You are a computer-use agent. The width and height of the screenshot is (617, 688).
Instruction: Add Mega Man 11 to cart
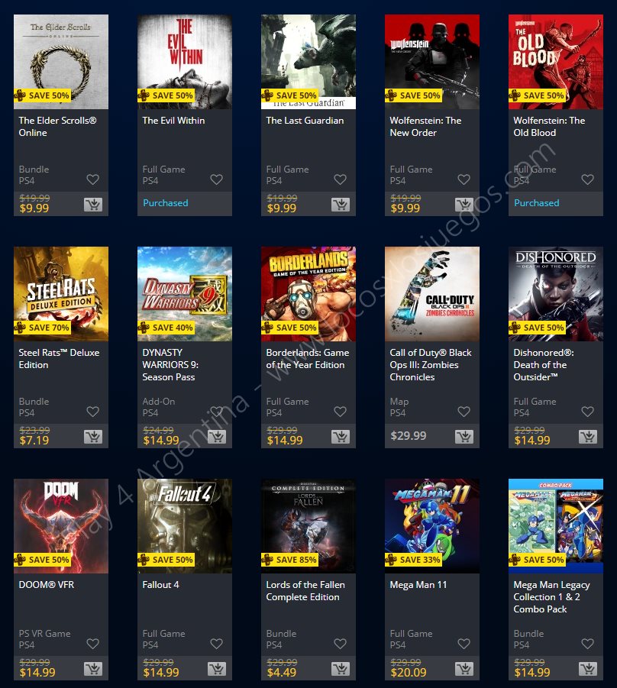pos(464,669)
